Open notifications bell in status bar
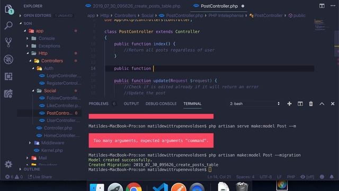Viewport: 339px width, 191px height. pyautogui.click(x=332, y=177)
